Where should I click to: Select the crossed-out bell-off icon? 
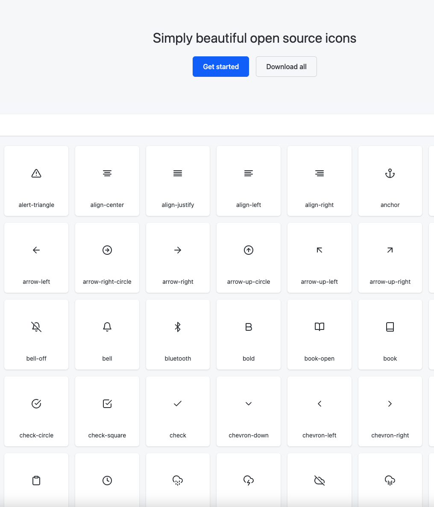(36, 327)
